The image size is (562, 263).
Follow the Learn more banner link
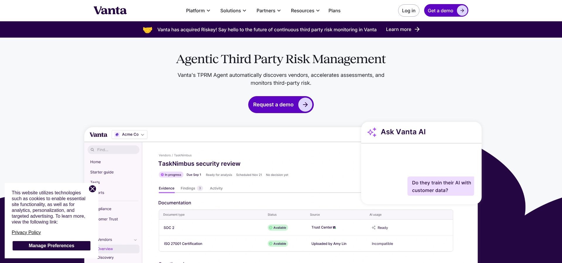(x=403, y=29)
